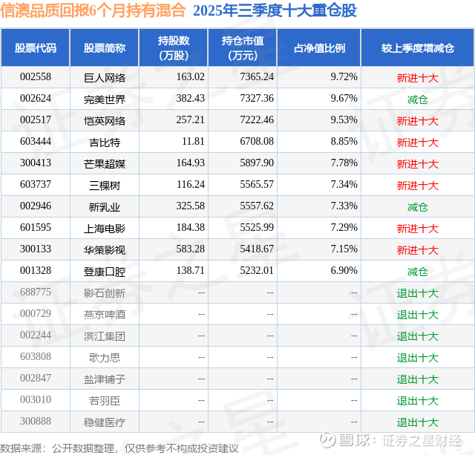Select stock code 002558
Image resolution: width=475 pixels, height=455 pixels.
coord(36,76)
